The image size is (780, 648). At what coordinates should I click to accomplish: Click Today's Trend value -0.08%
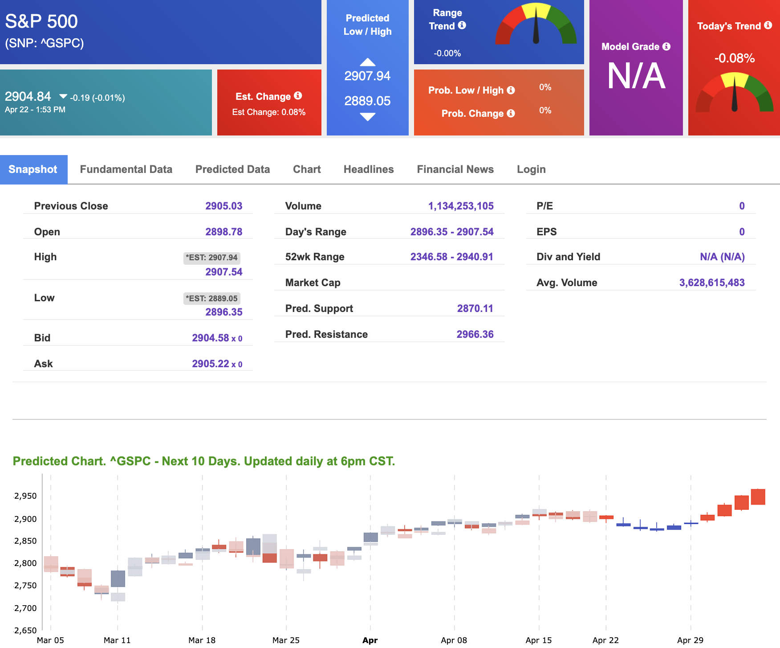tap(735, 58)
